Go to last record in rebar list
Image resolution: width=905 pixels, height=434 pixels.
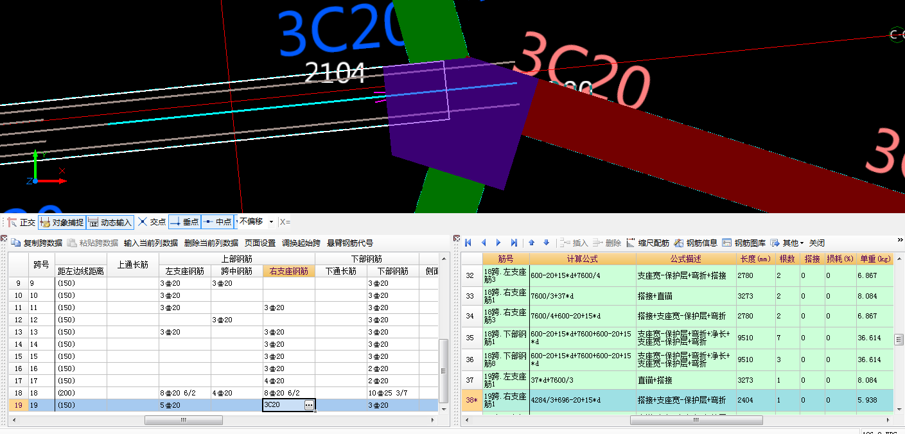514,243
